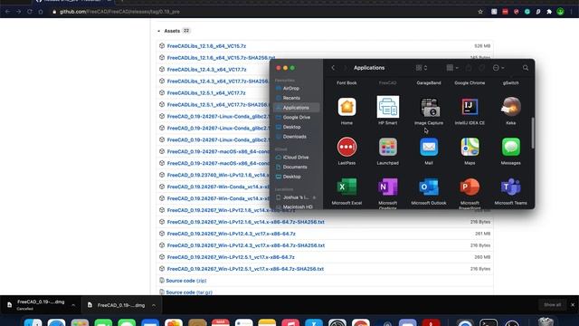Click the Finder search magnifier icon
This screenshot has height=326, width=579.
point(526,68)
